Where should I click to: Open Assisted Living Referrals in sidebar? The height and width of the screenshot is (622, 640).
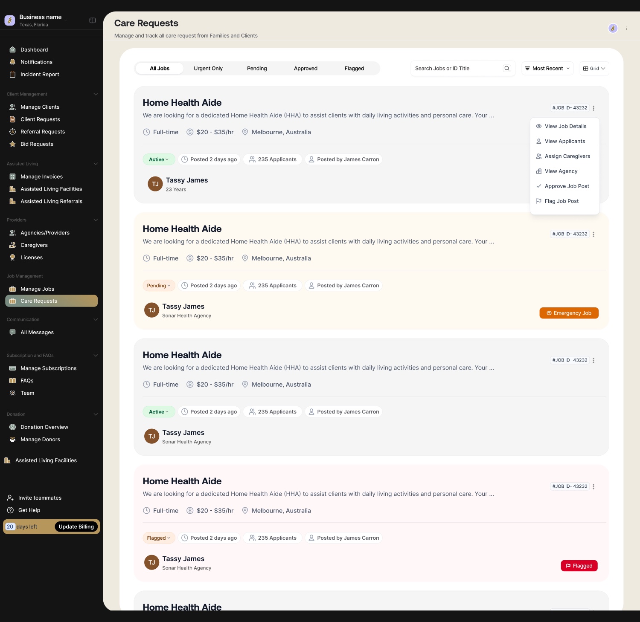[52, 201]
